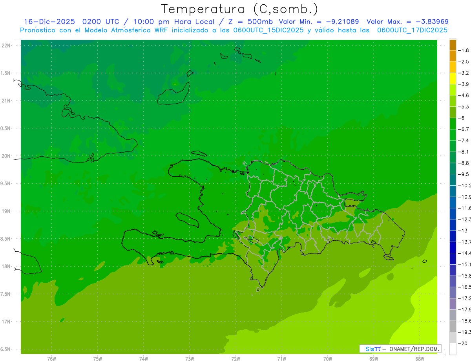Click the '8.5N' latitude label

point(6,239)
